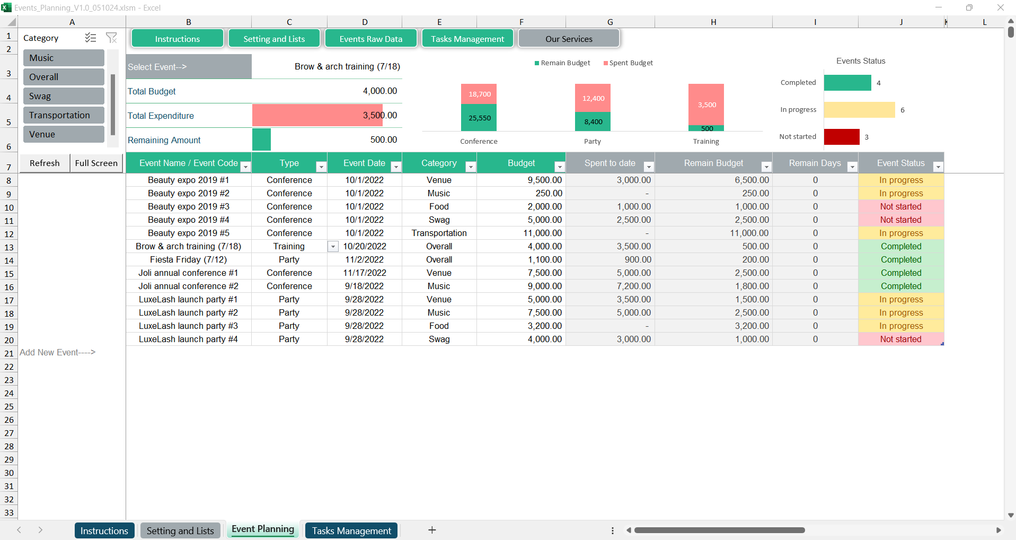Expand the Type cell dropdown for Training
The image size is (1016, 540).
[333, 247]
